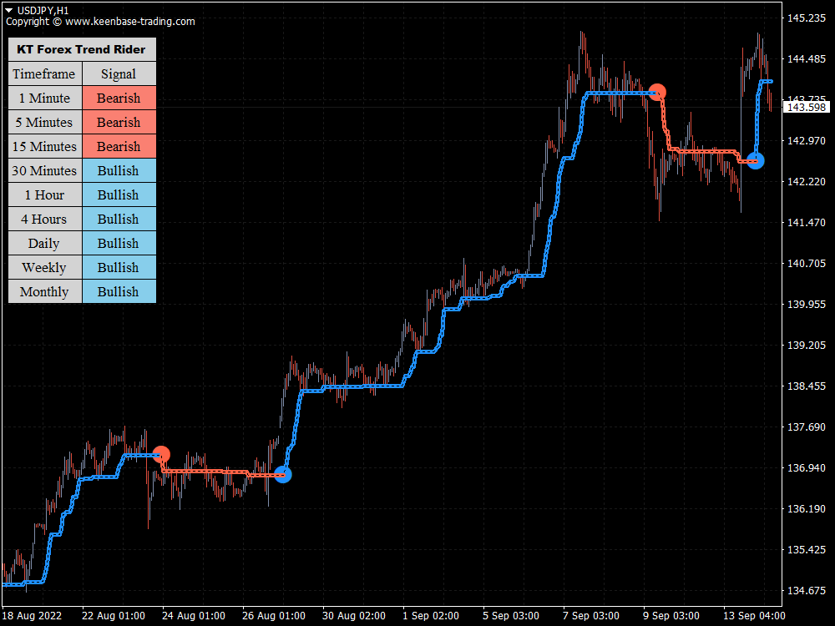Click the Bullish signal for Daily
The width and height of the screenshot is (835, 626).
119,243
